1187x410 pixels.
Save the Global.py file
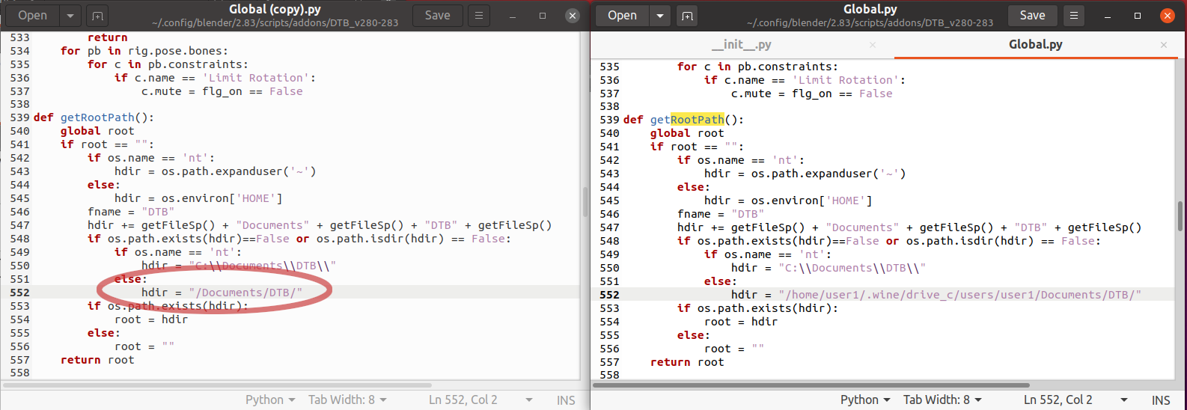click(x=1032, y=15)
